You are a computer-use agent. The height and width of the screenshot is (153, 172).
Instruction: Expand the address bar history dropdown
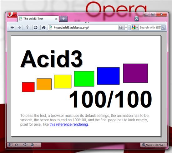click(126, 27)
